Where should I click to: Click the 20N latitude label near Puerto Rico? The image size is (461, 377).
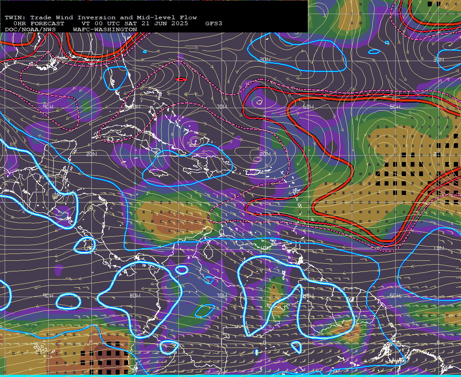(x=265, y=154)
